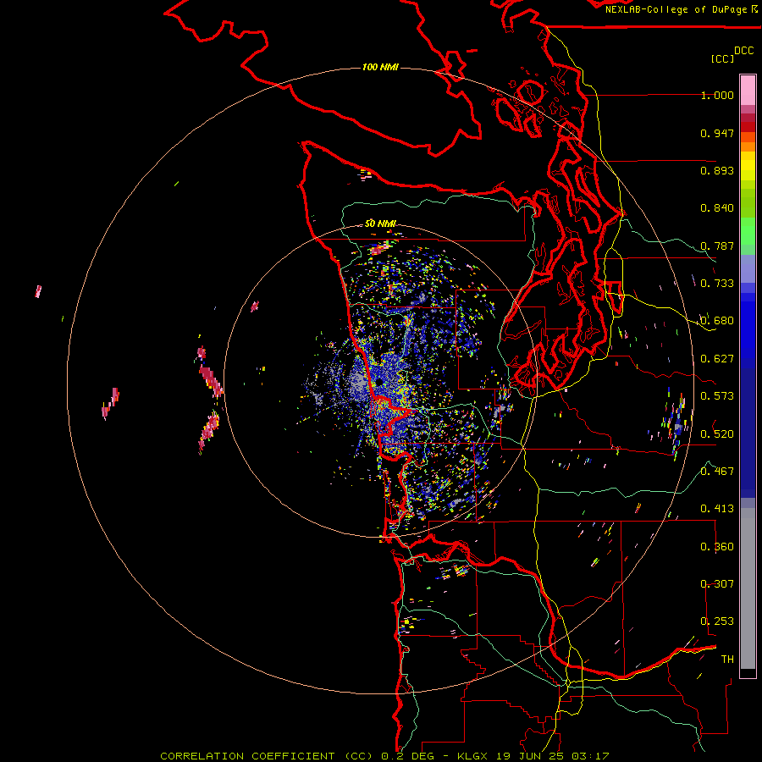Click the 0.627 scale value
This screenshot has height=762, width=762.
click(717, 359)
